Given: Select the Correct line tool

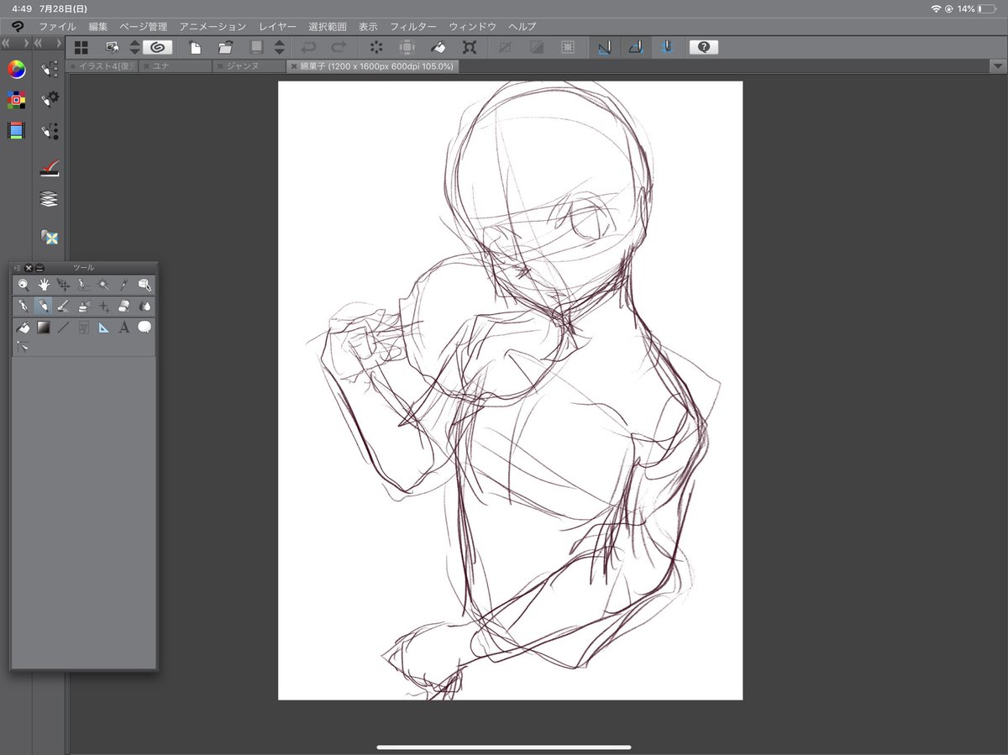Looking at the screenshot, I should (x=23, y=346).
